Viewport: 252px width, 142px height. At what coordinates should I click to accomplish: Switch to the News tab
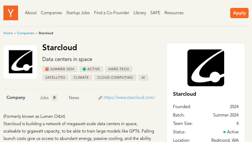click(x=74, y=98)
